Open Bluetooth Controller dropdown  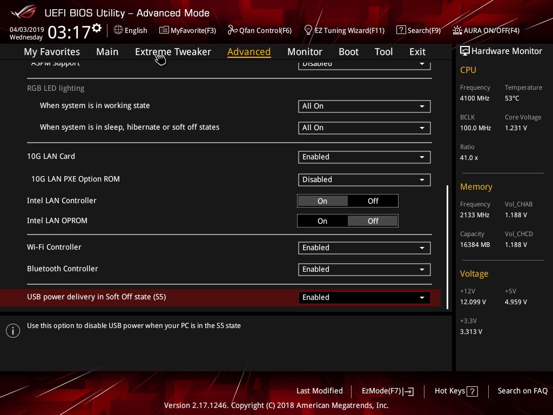tap(364, 269)
